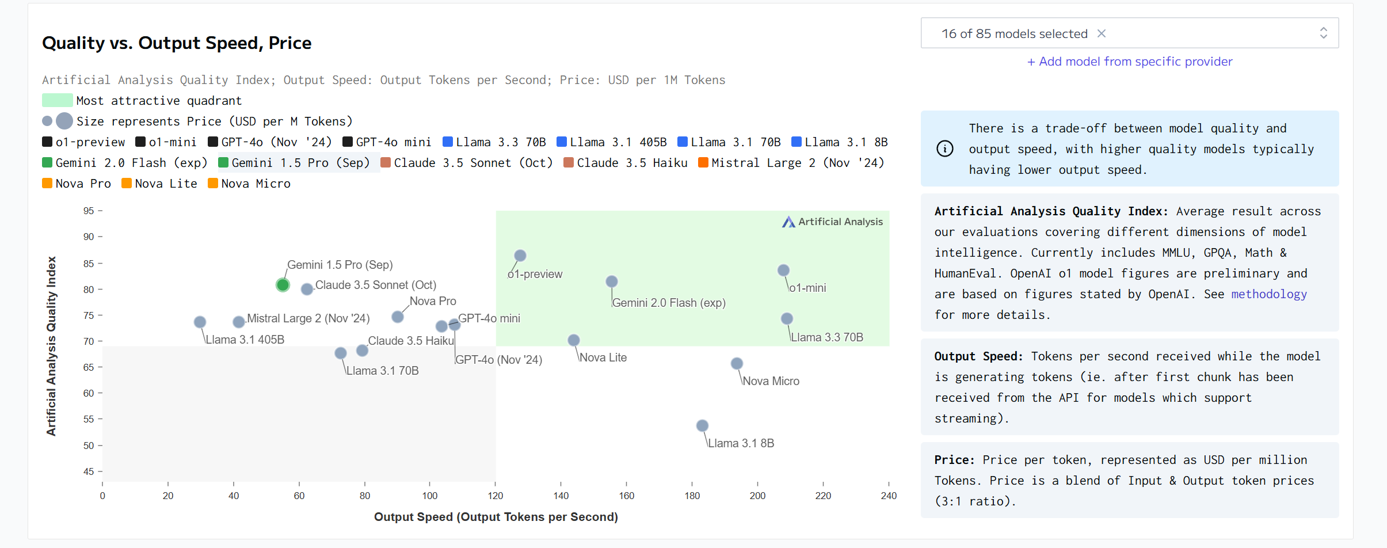The width and height of the screenshot is (1387, 548).
Task: Click the Nova Micro data point
Action: 737,364
